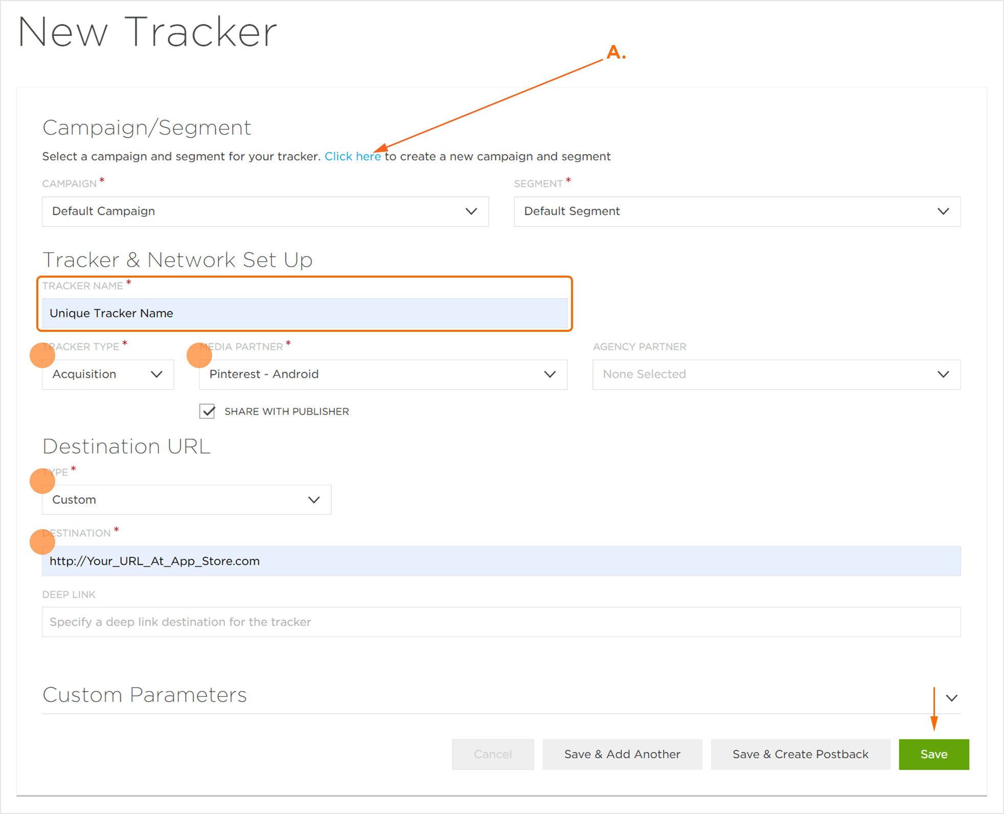Click into the Destination URL input field
This screenshot has height=814, width=1004.
[501, 561]
